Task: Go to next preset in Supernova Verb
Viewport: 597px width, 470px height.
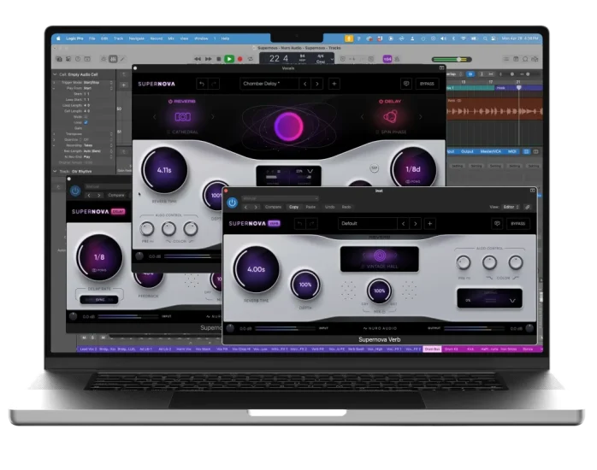Action: (x=416, y=224)
